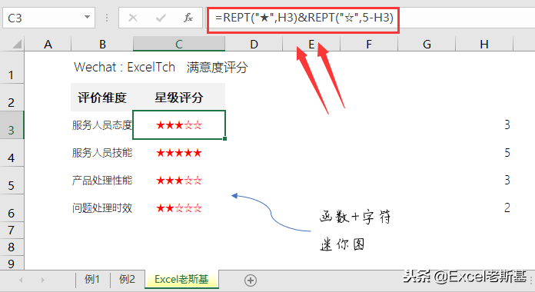Select the star rating cell for 服务人员态度
The height and width of the screenshot is (292, 535).
click(x=179, y=125)
